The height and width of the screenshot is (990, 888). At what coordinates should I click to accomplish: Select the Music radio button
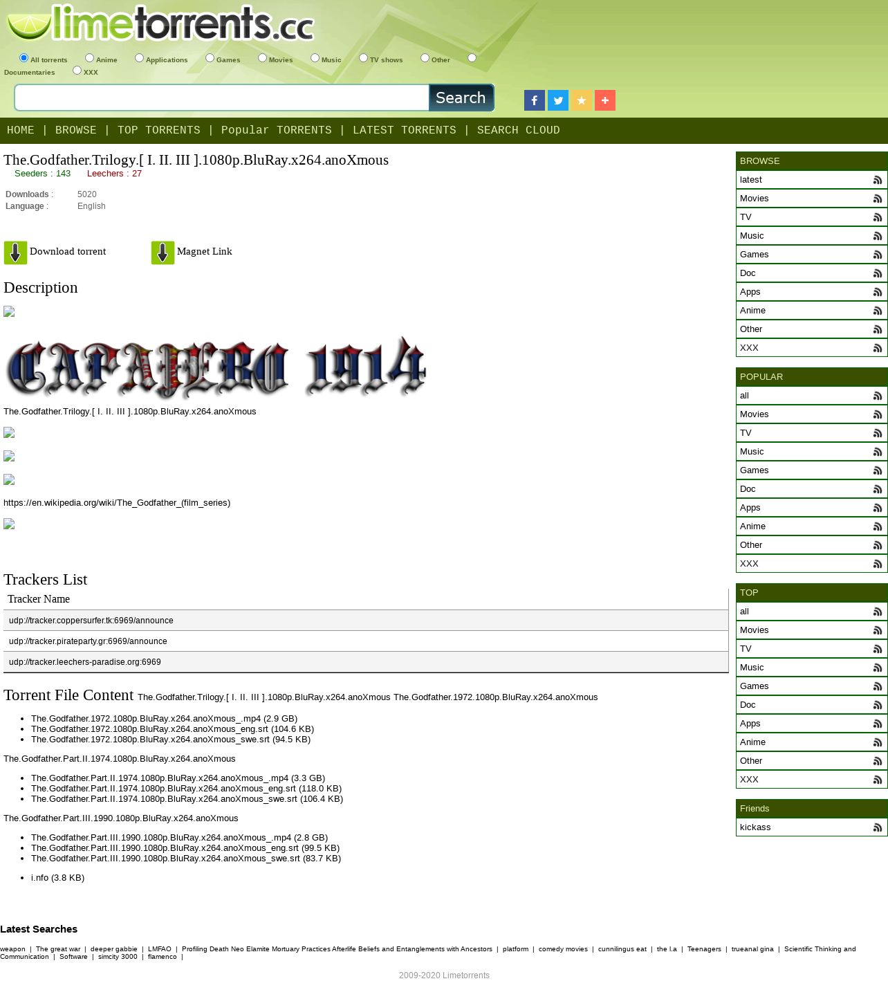[315, 58]
